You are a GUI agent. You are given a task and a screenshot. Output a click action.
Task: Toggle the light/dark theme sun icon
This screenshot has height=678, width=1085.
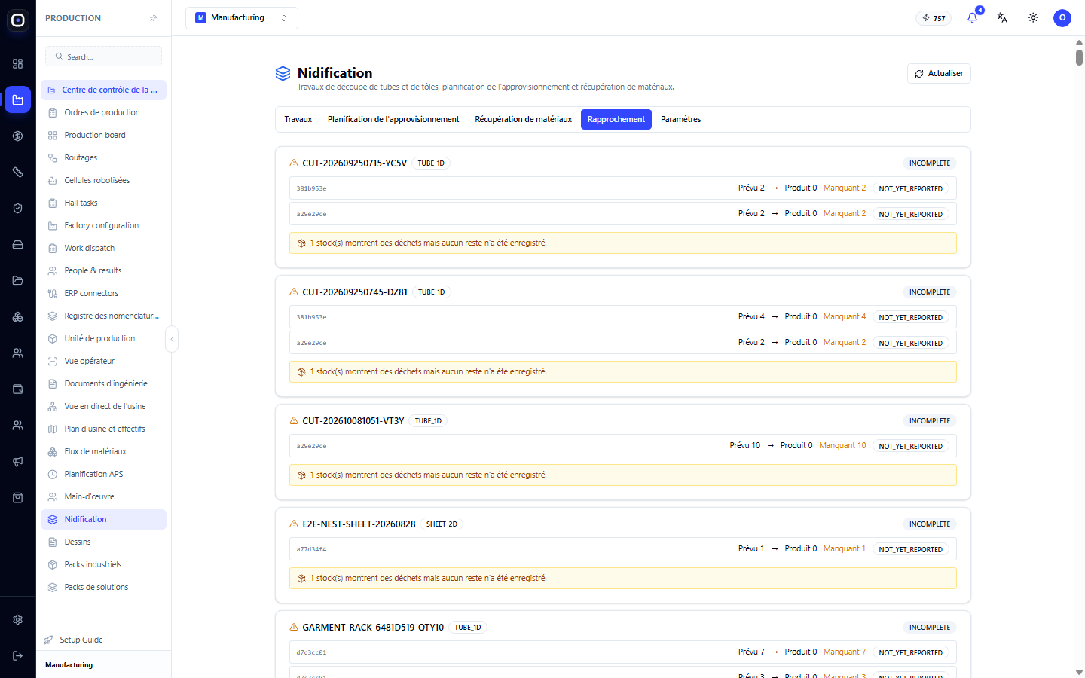tap(1033, 17)
